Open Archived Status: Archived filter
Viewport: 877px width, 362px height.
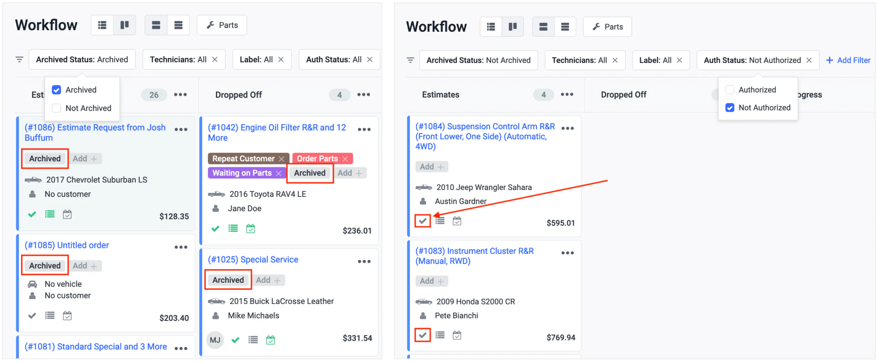point(82,59)
